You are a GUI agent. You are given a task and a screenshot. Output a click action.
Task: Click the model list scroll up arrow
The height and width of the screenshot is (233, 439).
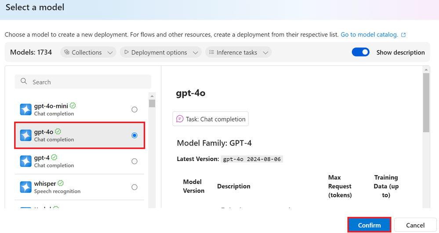coord(152,96)
